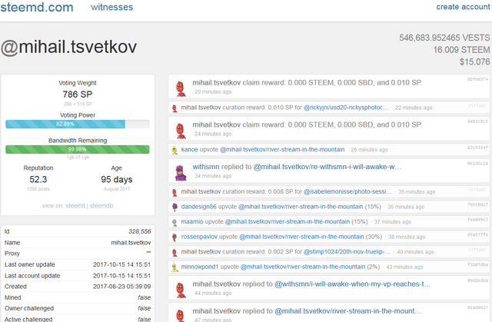This screenshot has height=322, width=492.
Task: Select the 16.009 STEEM balance
Action: coord(461,49)
